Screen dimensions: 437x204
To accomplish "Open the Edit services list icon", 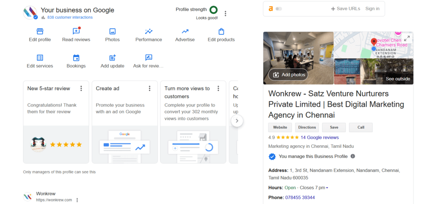I will [x=40, y=57].
